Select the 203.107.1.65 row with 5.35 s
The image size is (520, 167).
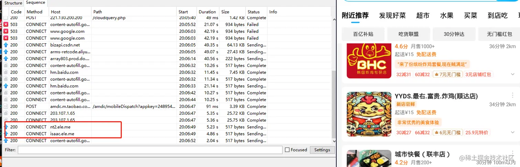click(167, 113)
